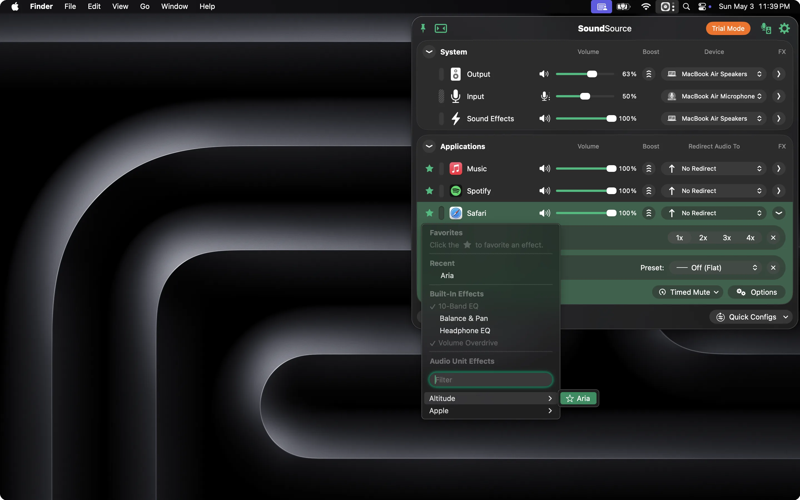The image size is (800, 500).
Task: Click the Trial Mode button
Action: click(728, 28)
